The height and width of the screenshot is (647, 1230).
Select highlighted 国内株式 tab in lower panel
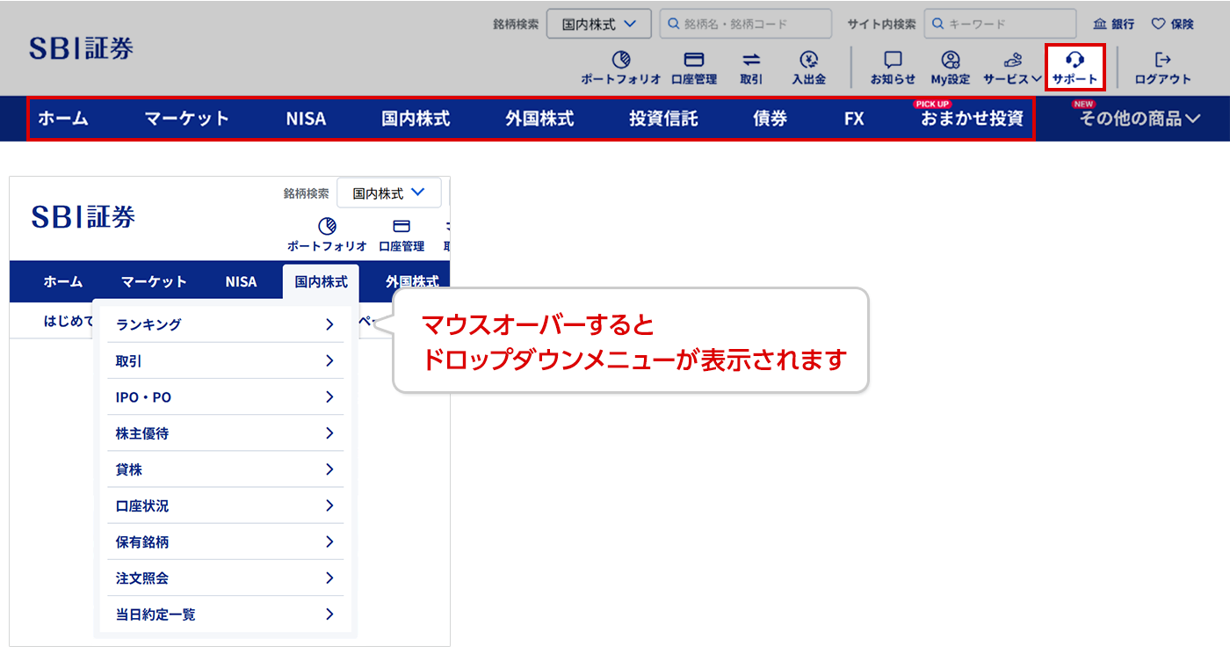321,282
